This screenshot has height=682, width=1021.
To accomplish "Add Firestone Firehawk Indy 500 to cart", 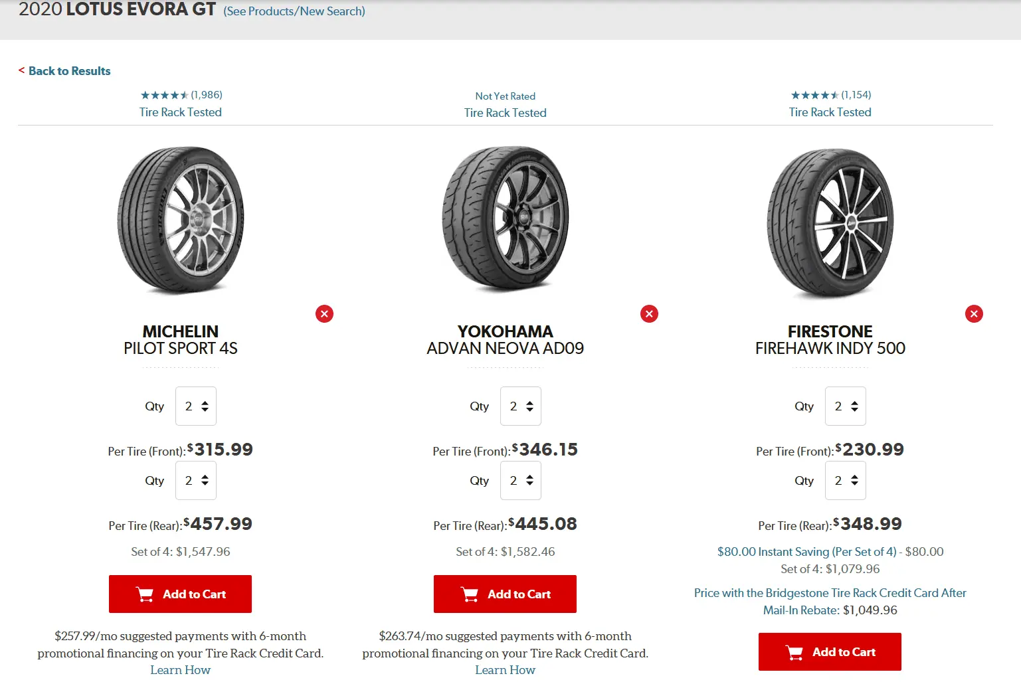I will point(830,652).
